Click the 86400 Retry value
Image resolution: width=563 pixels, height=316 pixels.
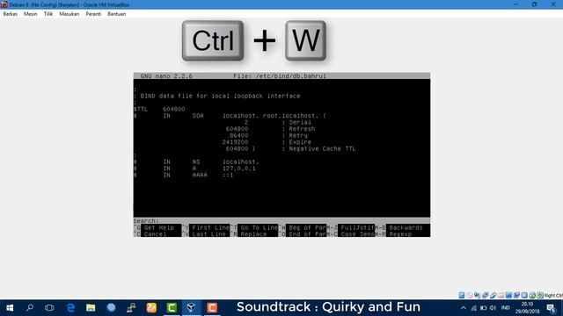(238, 135)
